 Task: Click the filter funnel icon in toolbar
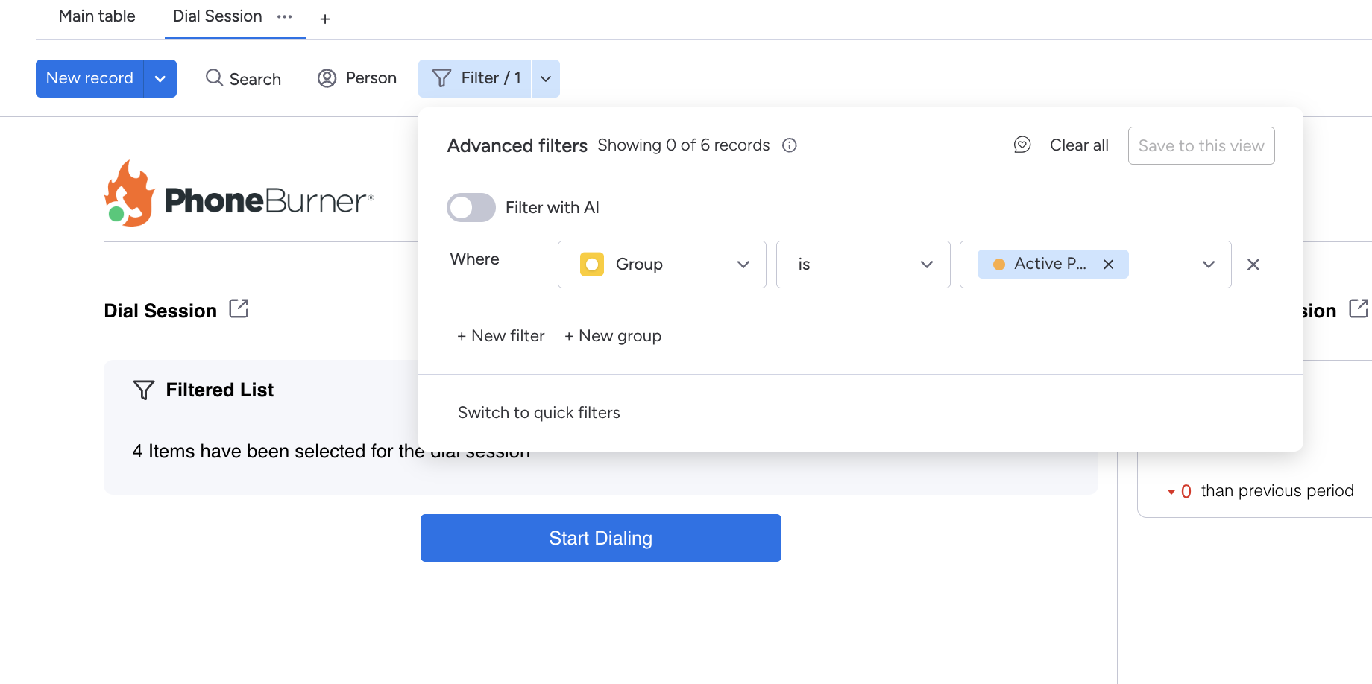(441, 78)
